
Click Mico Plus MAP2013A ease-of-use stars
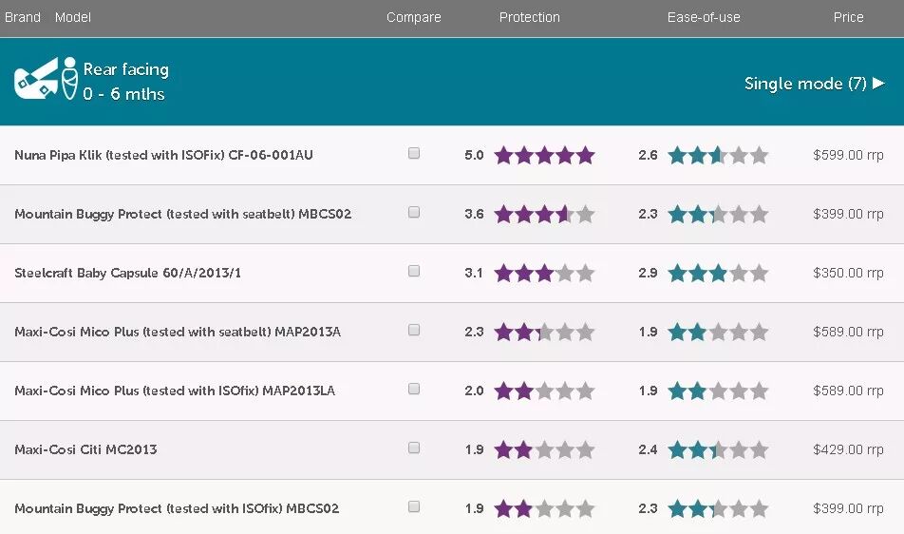(x=718, y=332)
